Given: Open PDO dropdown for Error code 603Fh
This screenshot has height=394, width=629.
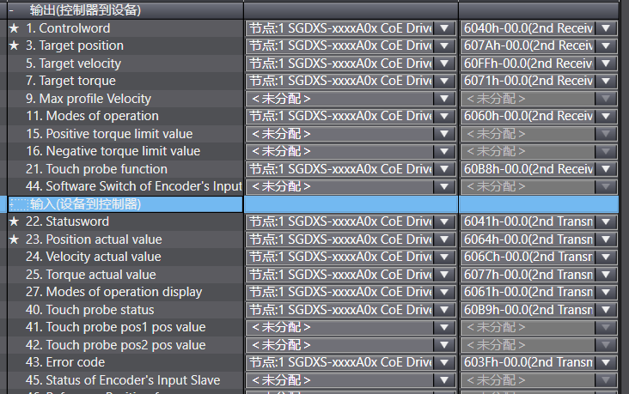Looking at the screenshot, I should [608, 362].
